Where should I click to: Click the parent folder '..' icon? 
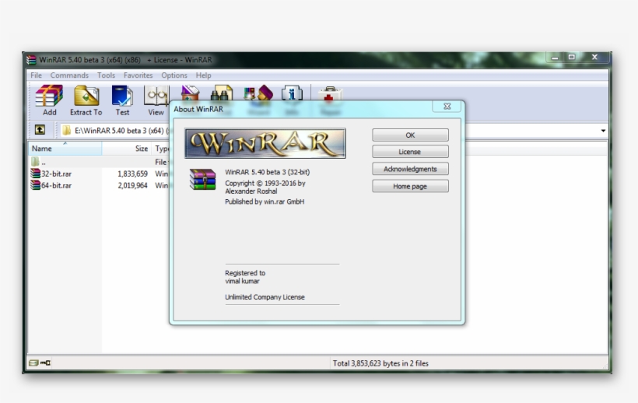coord(35,162)
